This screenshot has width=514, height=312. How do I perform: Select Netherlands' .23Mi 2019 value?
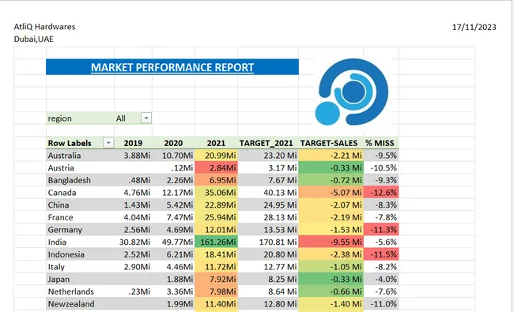click(x=139, y=291)
